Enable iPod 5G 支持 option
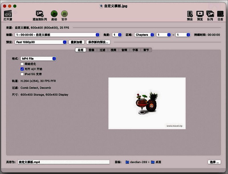 (x=22, y=74)
